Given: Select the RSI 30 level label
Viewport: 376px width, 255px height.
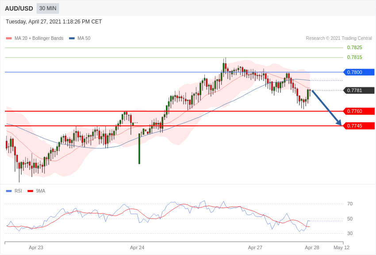Looking at the screenshot, I should pyautogui.click(x=350, y=233).
